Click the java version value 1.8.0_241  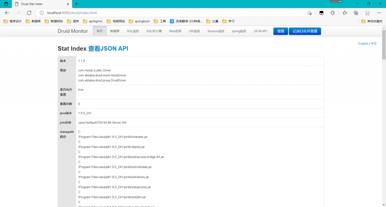click(x=85, y=113)
